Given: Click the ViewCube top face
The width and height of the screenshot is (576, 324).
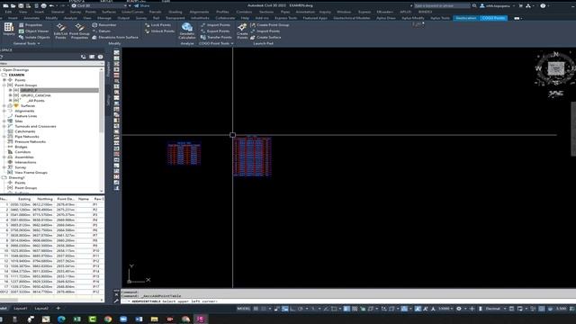Looking at the screenshot, I should tap(556, 68).
